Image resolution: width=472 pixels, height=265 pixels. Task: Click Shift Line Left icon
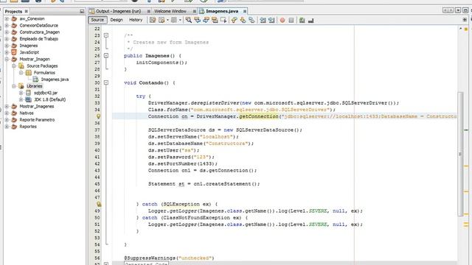(263, 20)
